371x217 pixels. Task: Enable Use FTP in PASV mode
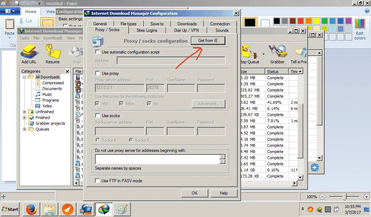point(97,180)
